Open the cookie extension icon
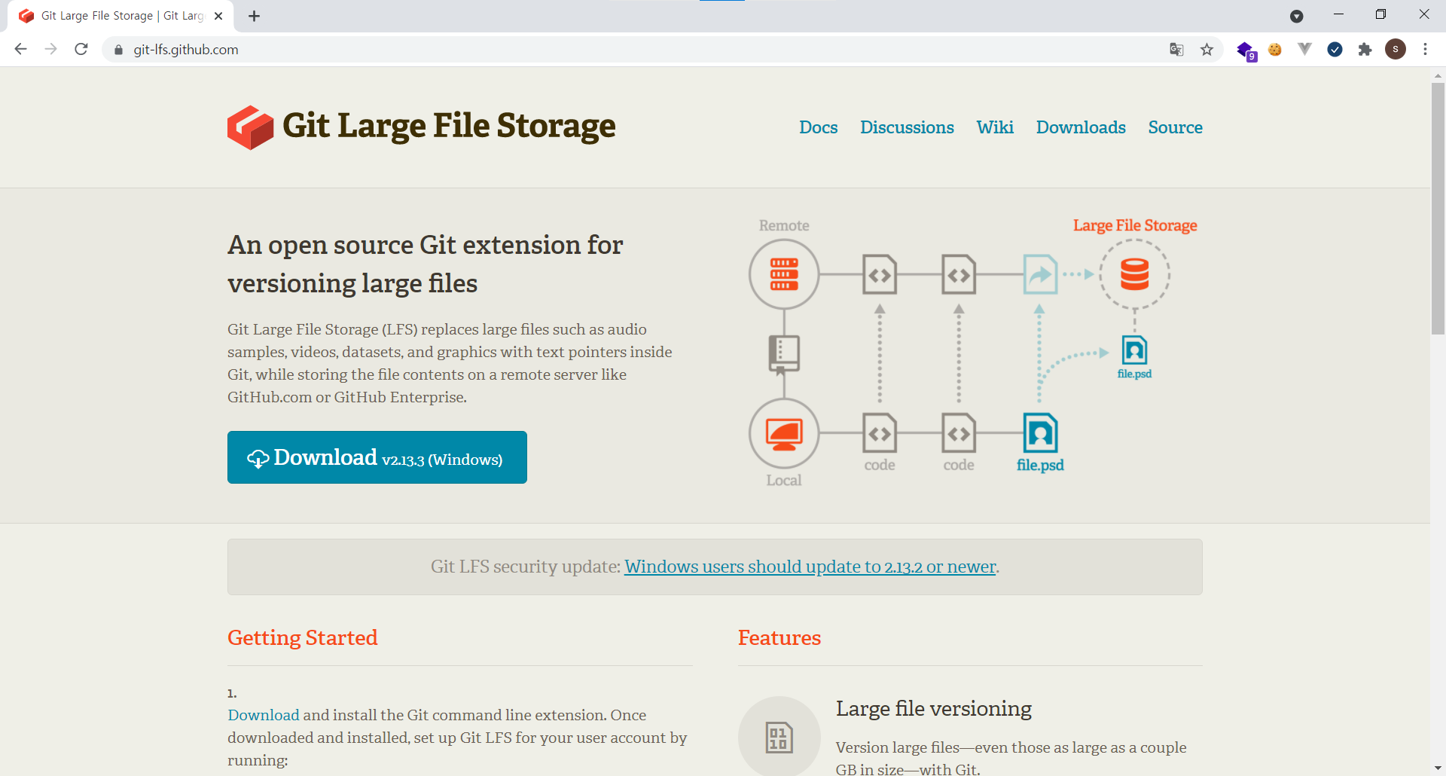The width and height of the screenshot is (1446, 776). (1274, 49)
